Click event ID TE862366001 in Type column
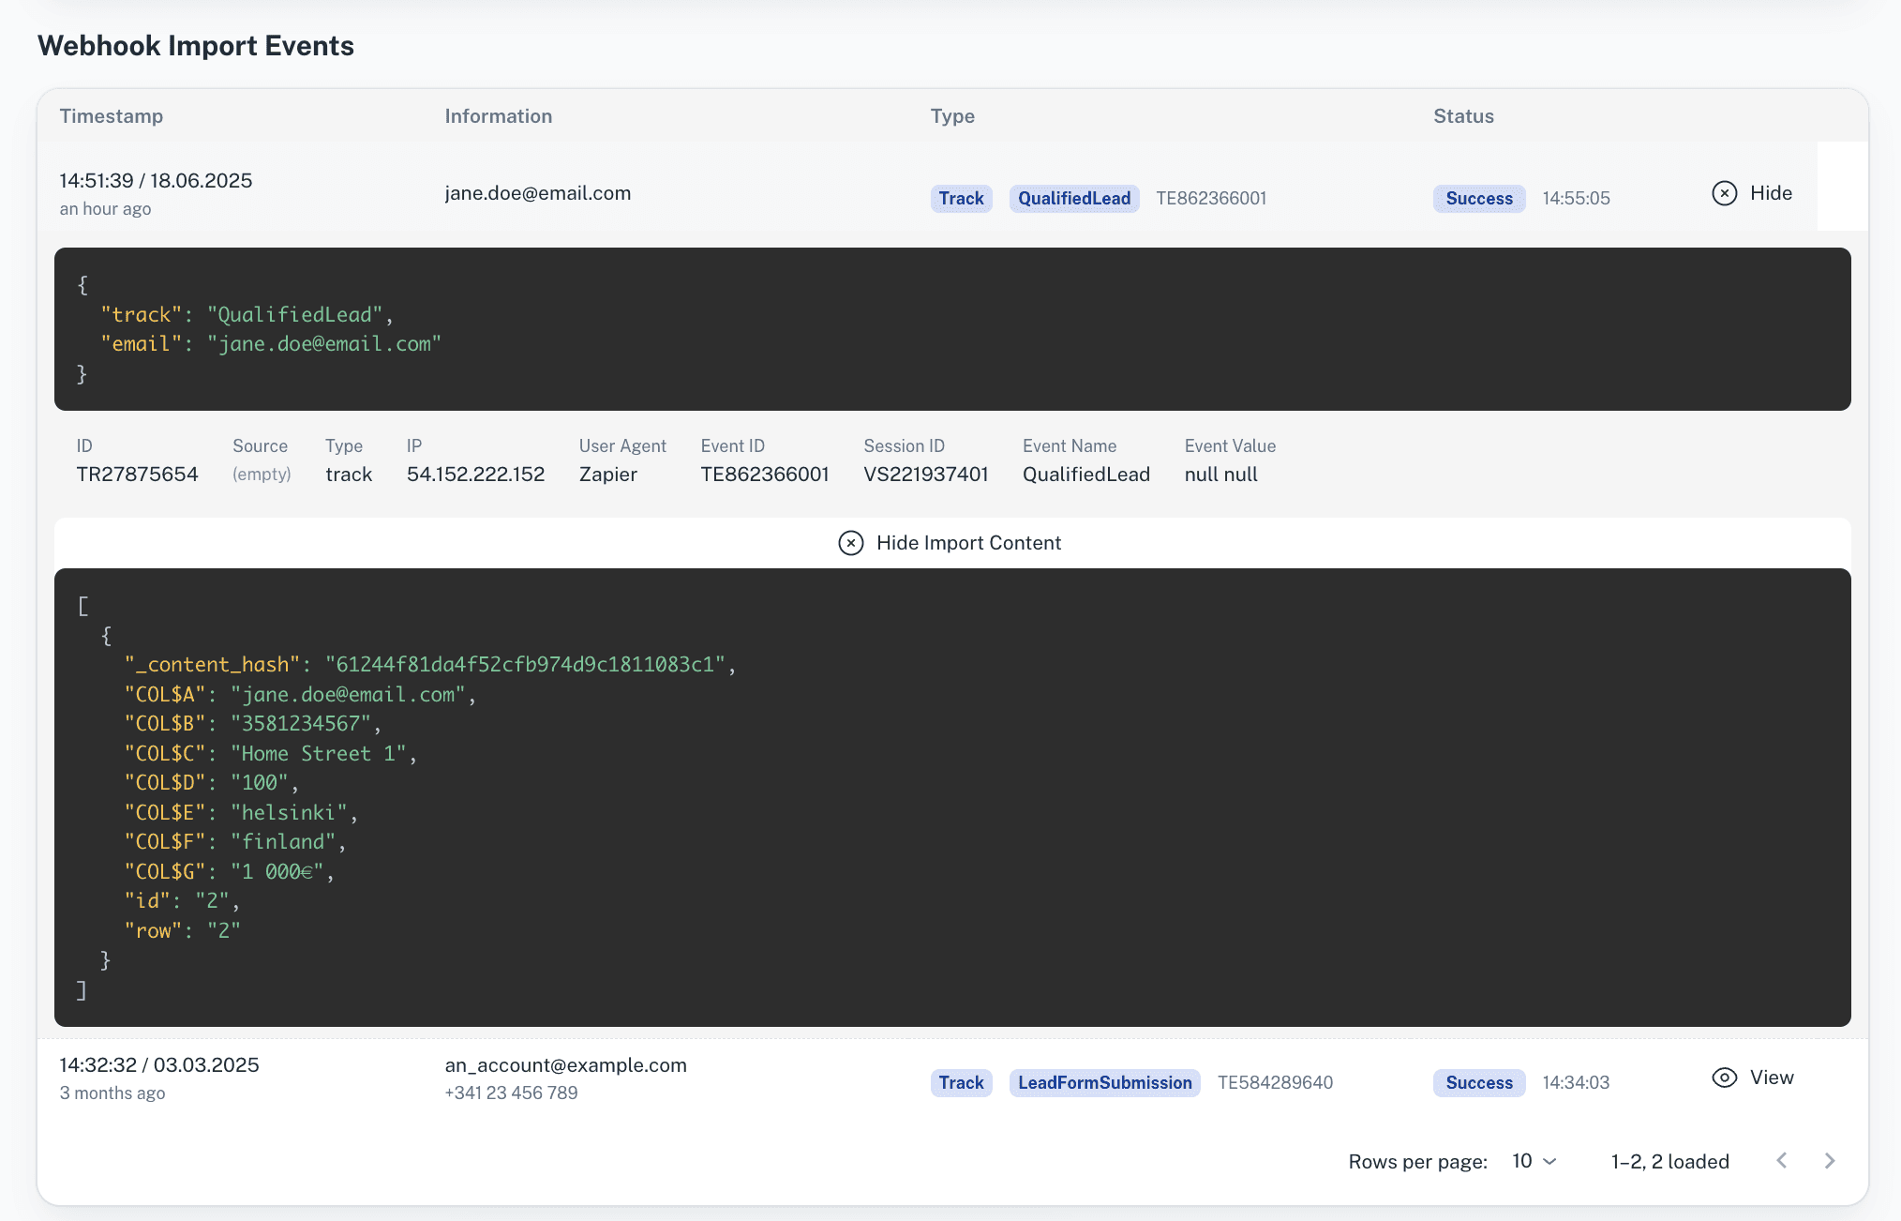 (x=1211, y=198)
